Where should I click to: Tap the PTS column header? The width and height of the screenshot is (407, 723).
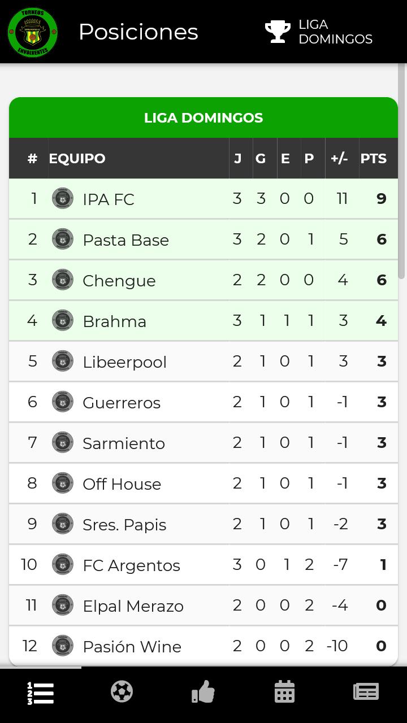(x=374, y=159)
